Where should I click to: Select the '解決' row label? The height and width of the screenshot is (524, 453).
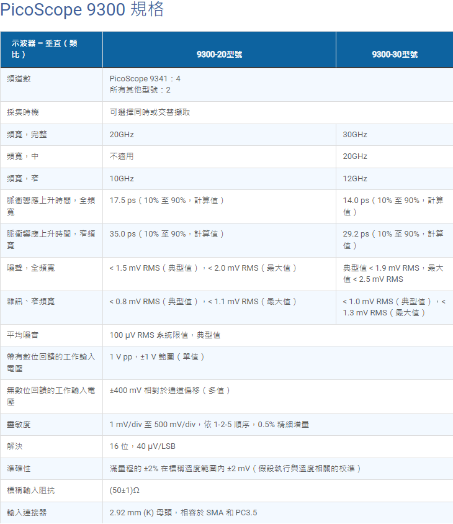[x=15, y=446]
